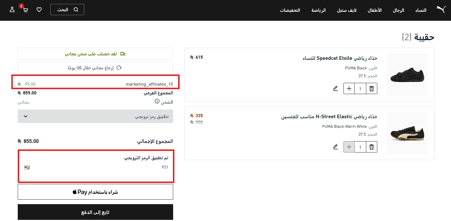451x221 pixels.
Task: Open the Speedcat Etoile product title link
Action: (340, 58)
